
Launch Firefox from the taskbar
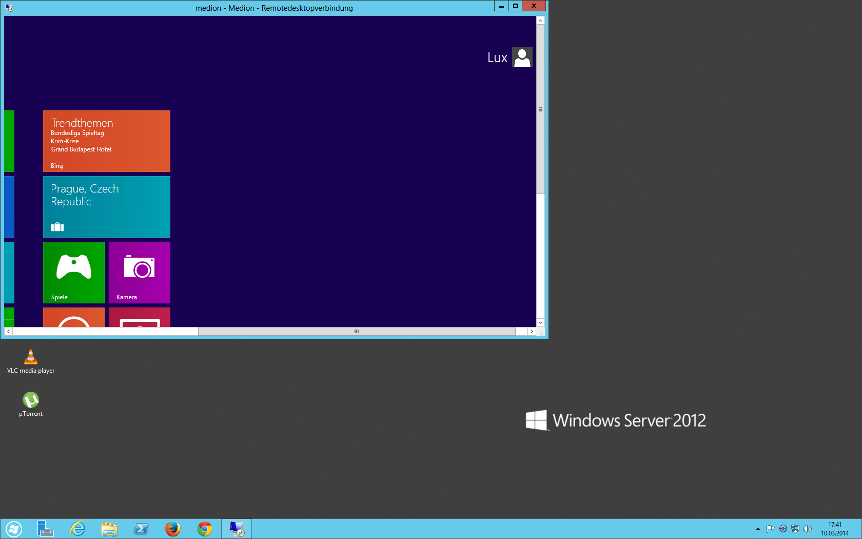[173, 529]
